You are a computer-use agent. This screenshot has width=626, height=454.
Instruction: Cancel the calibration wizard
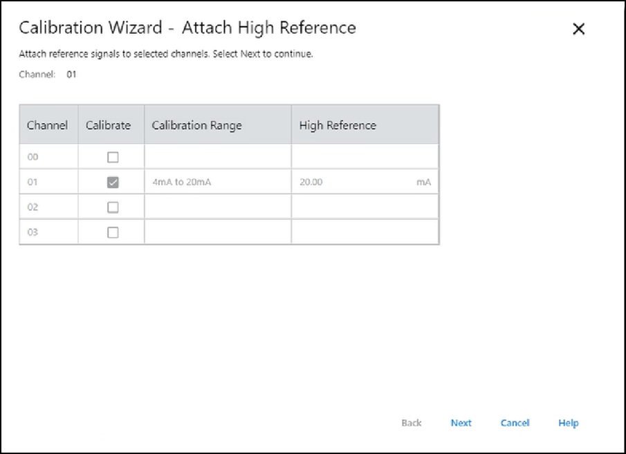pos(515,423)
